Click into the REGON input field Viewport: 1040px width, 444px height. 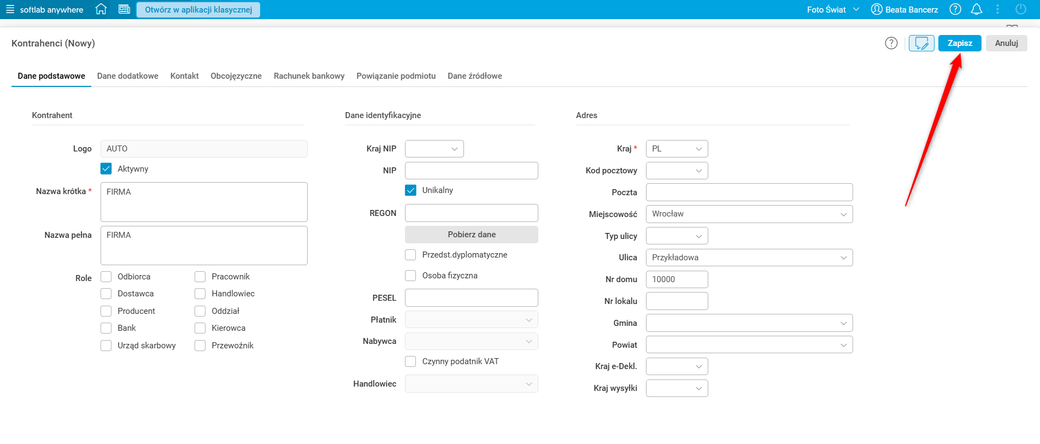(472, 213)
